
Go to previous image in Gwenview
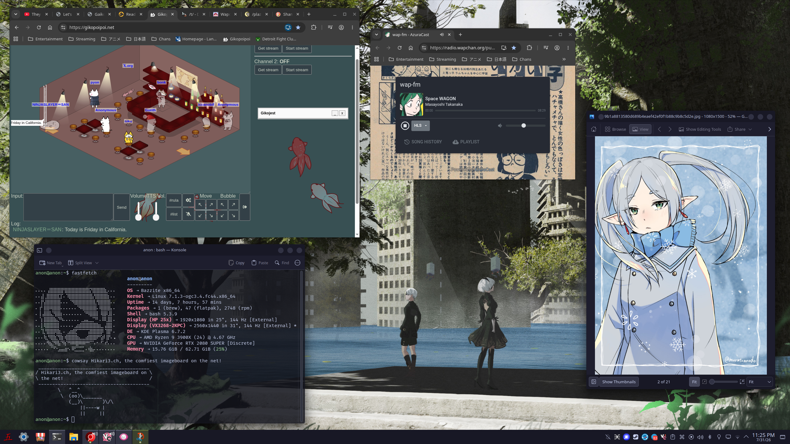pos(659,129)
